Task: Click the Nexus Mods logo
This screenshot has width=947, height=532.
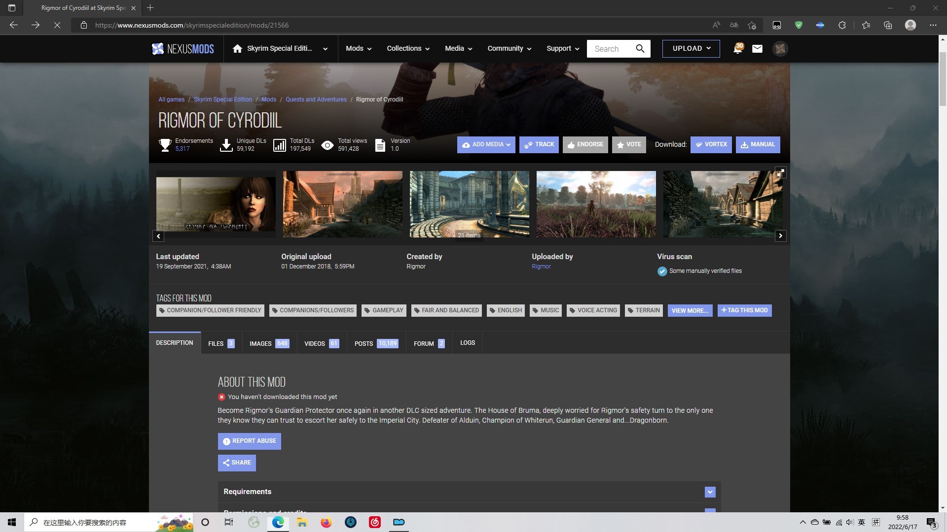Action: coord(182,48)
